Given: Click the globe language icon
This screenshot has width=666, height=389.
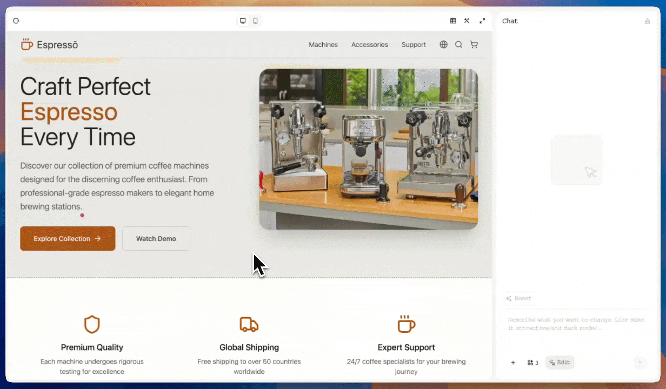Looking at the screenshot, I should [x=444, y=45].
